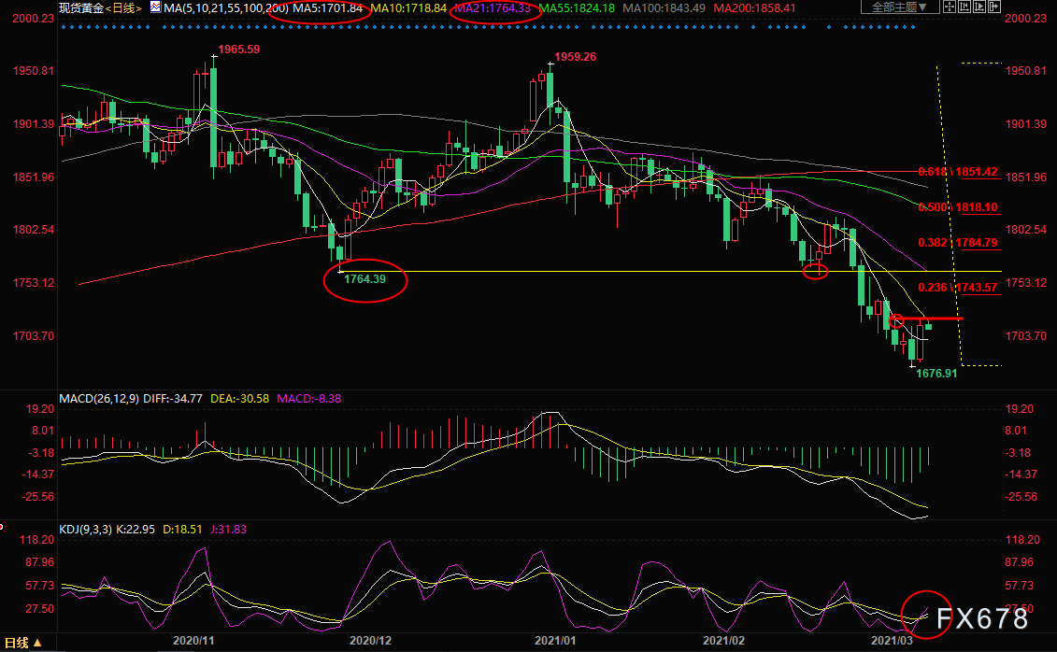Screen dimensions: 1057x652
Task: Click the MA200:1858.41 value
Action: 754,8
